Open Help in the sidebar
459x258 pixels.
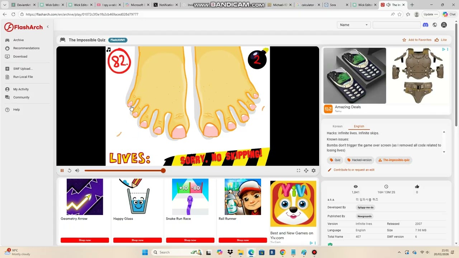click(16, 110)
